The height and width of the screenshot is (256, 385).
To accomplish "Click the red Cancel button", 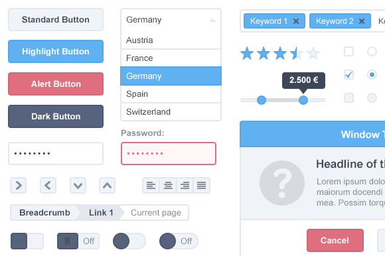I will pyautogui.click(x=335, y=240).
